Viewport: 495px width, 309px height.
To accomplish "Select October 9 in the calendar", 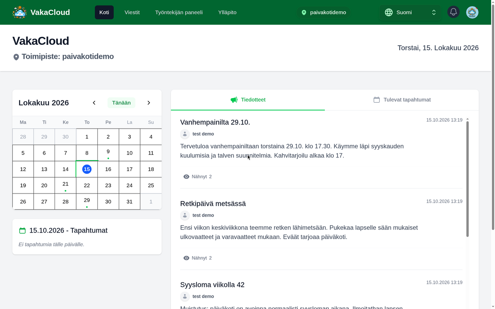I will (x=108, y=153).
